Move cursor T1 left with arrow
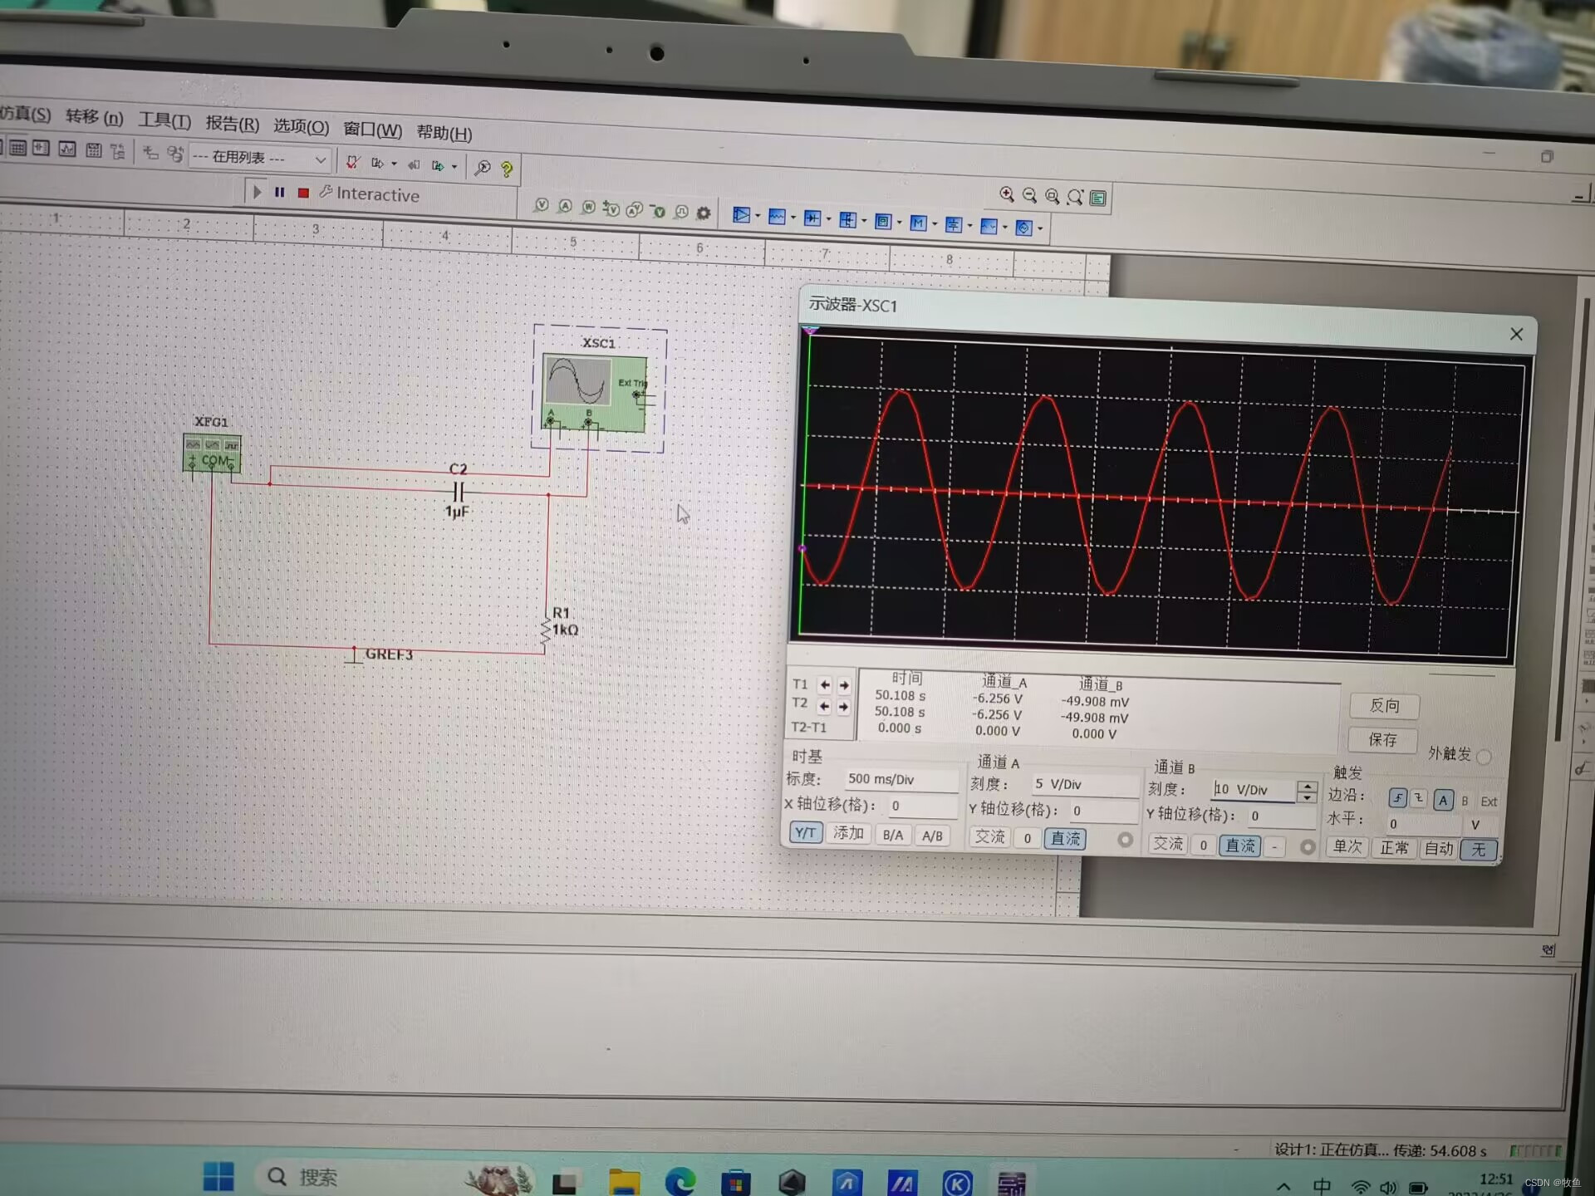 coord(825,685)
